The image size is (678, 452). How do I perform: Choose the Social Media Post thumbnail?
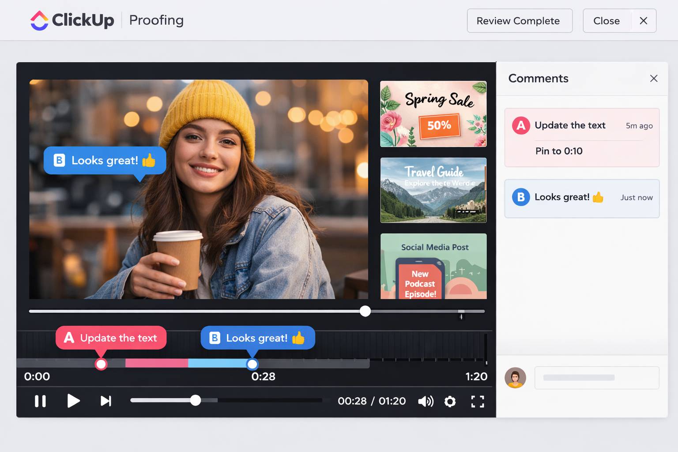[x=433, y=266]
